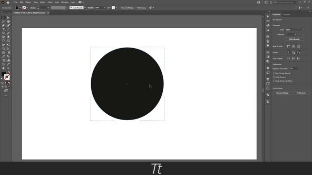
Task: Enable Scale Corners checkbox
Action: click(x=274, y=77)
